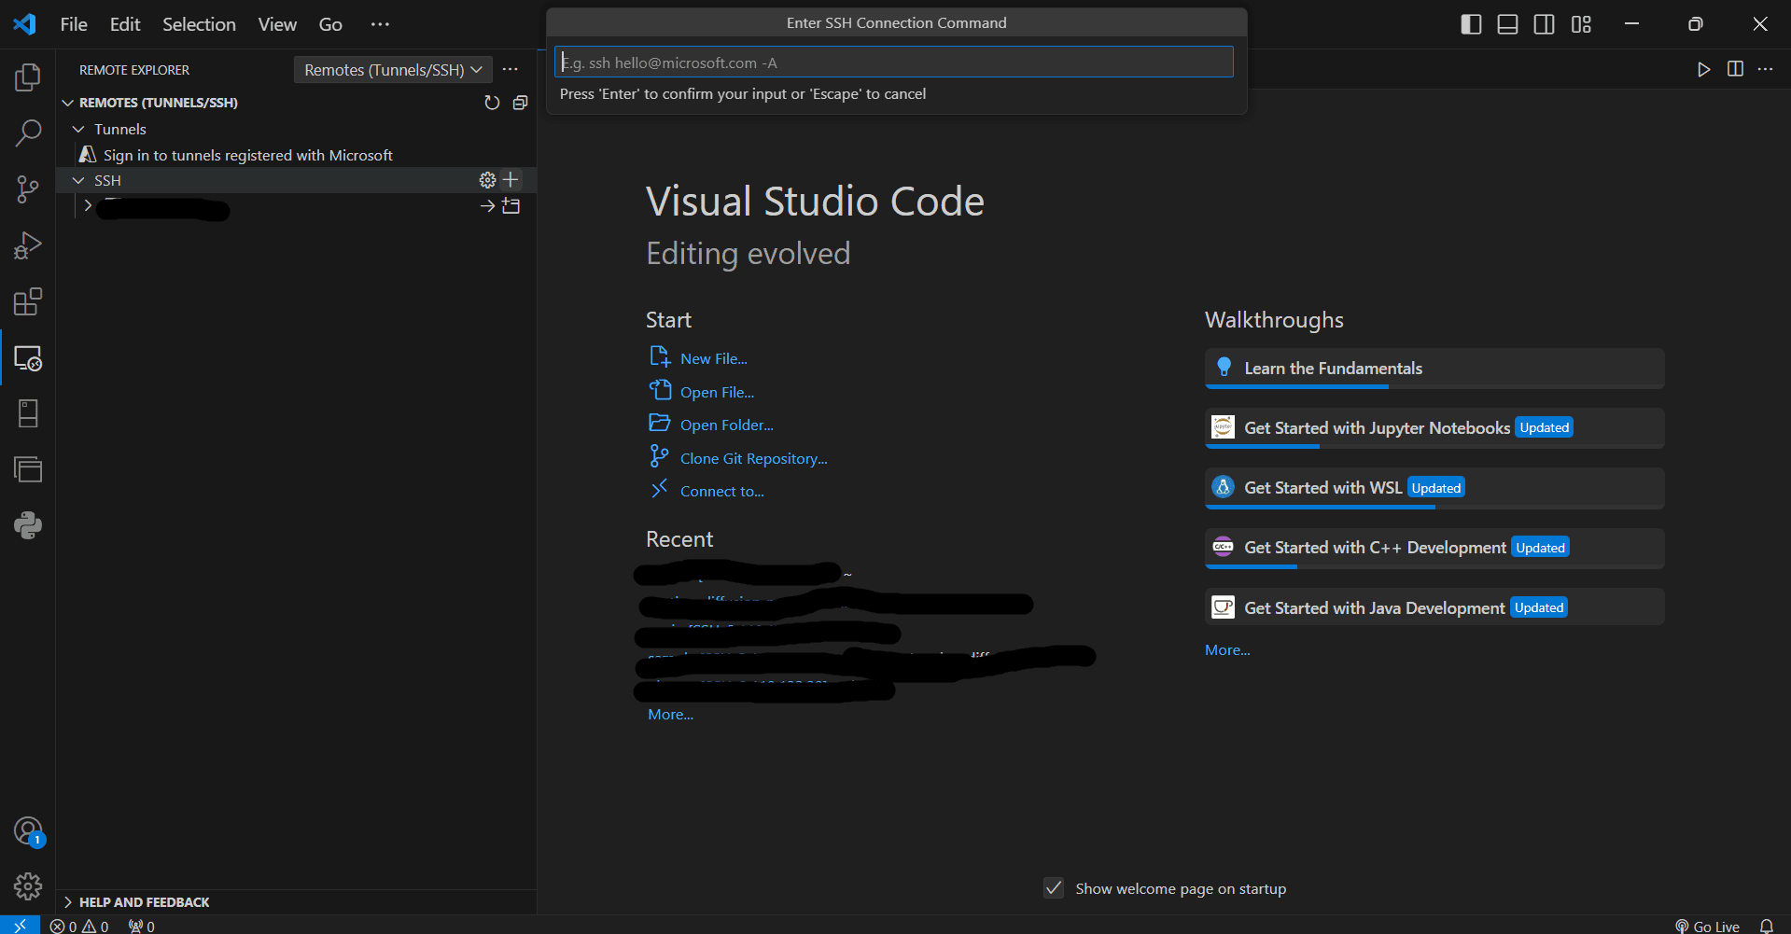Open the View menu
Image resolution: width=1791 pixels, height=934 pixels.
click(277, 24)
